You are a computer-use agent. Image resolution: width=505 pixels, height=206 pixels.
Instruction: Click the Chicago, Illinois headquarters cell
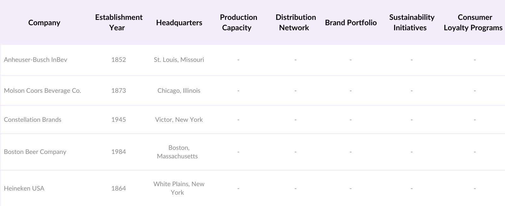(x=179, y=91)
